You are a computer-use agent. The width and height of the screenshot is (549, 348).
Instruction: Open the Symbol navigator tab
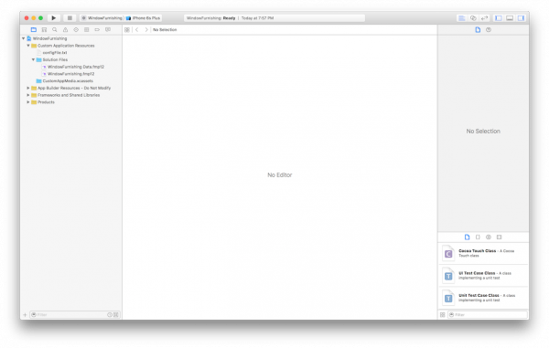tap(44, 30)
